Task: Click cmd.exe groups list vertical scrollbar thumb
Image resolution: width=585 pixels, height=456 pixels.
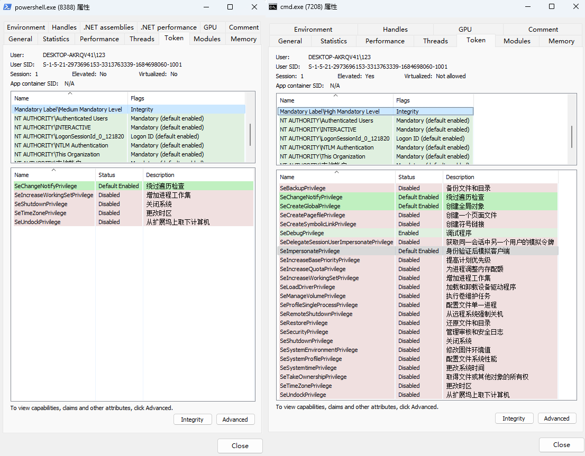Action: [x=572, y=137]
